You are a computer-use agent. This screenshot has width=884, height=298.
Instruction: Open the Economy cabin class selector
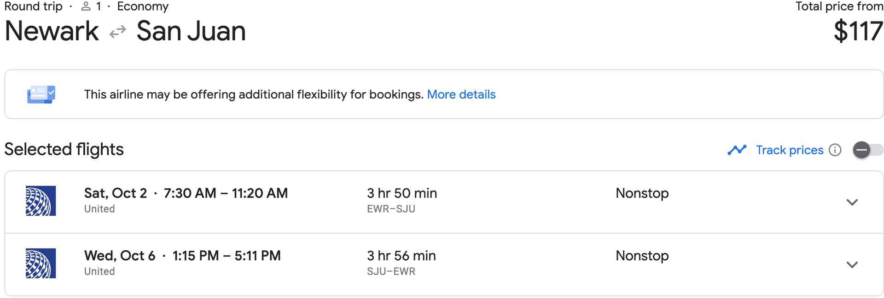[143, 6]
